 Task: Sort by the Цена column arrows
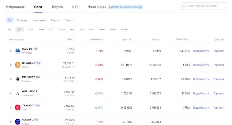[74, 40]
